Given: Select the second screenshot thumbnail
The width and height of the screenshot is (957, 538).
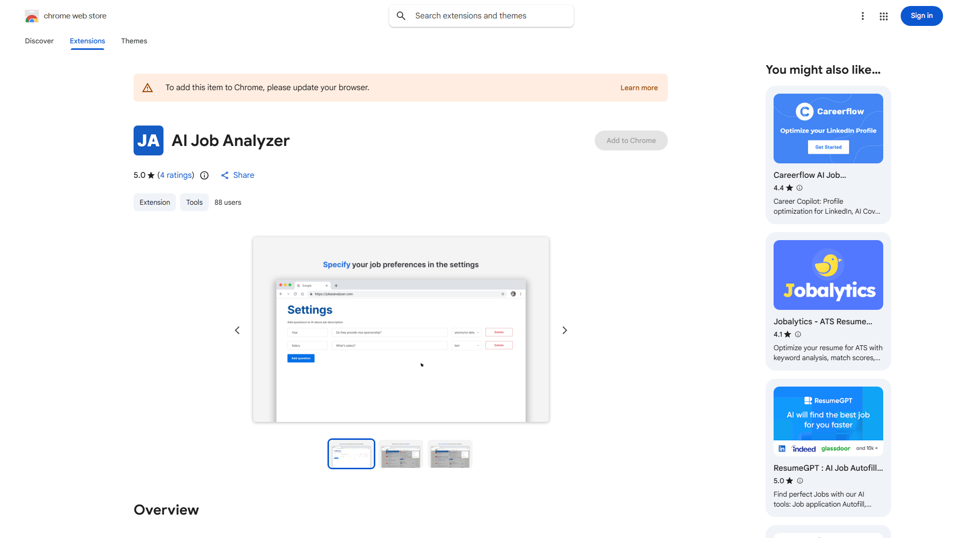Looking at the screenshot, I should tap(400, 454).
